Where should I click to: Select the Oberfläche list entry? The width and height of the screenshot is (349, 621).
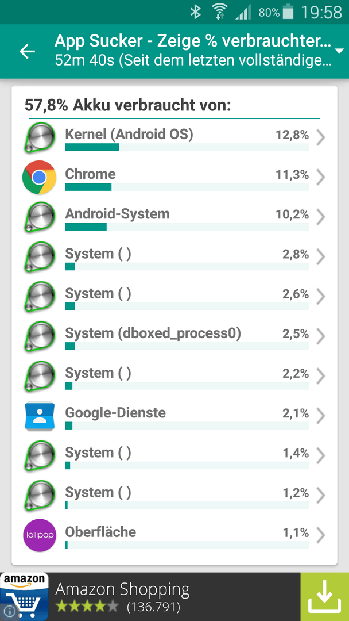(174, 535)
